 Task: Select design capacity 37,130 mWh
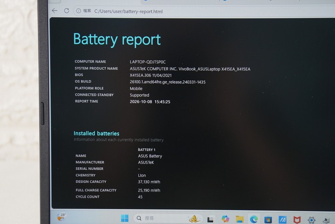149,182
